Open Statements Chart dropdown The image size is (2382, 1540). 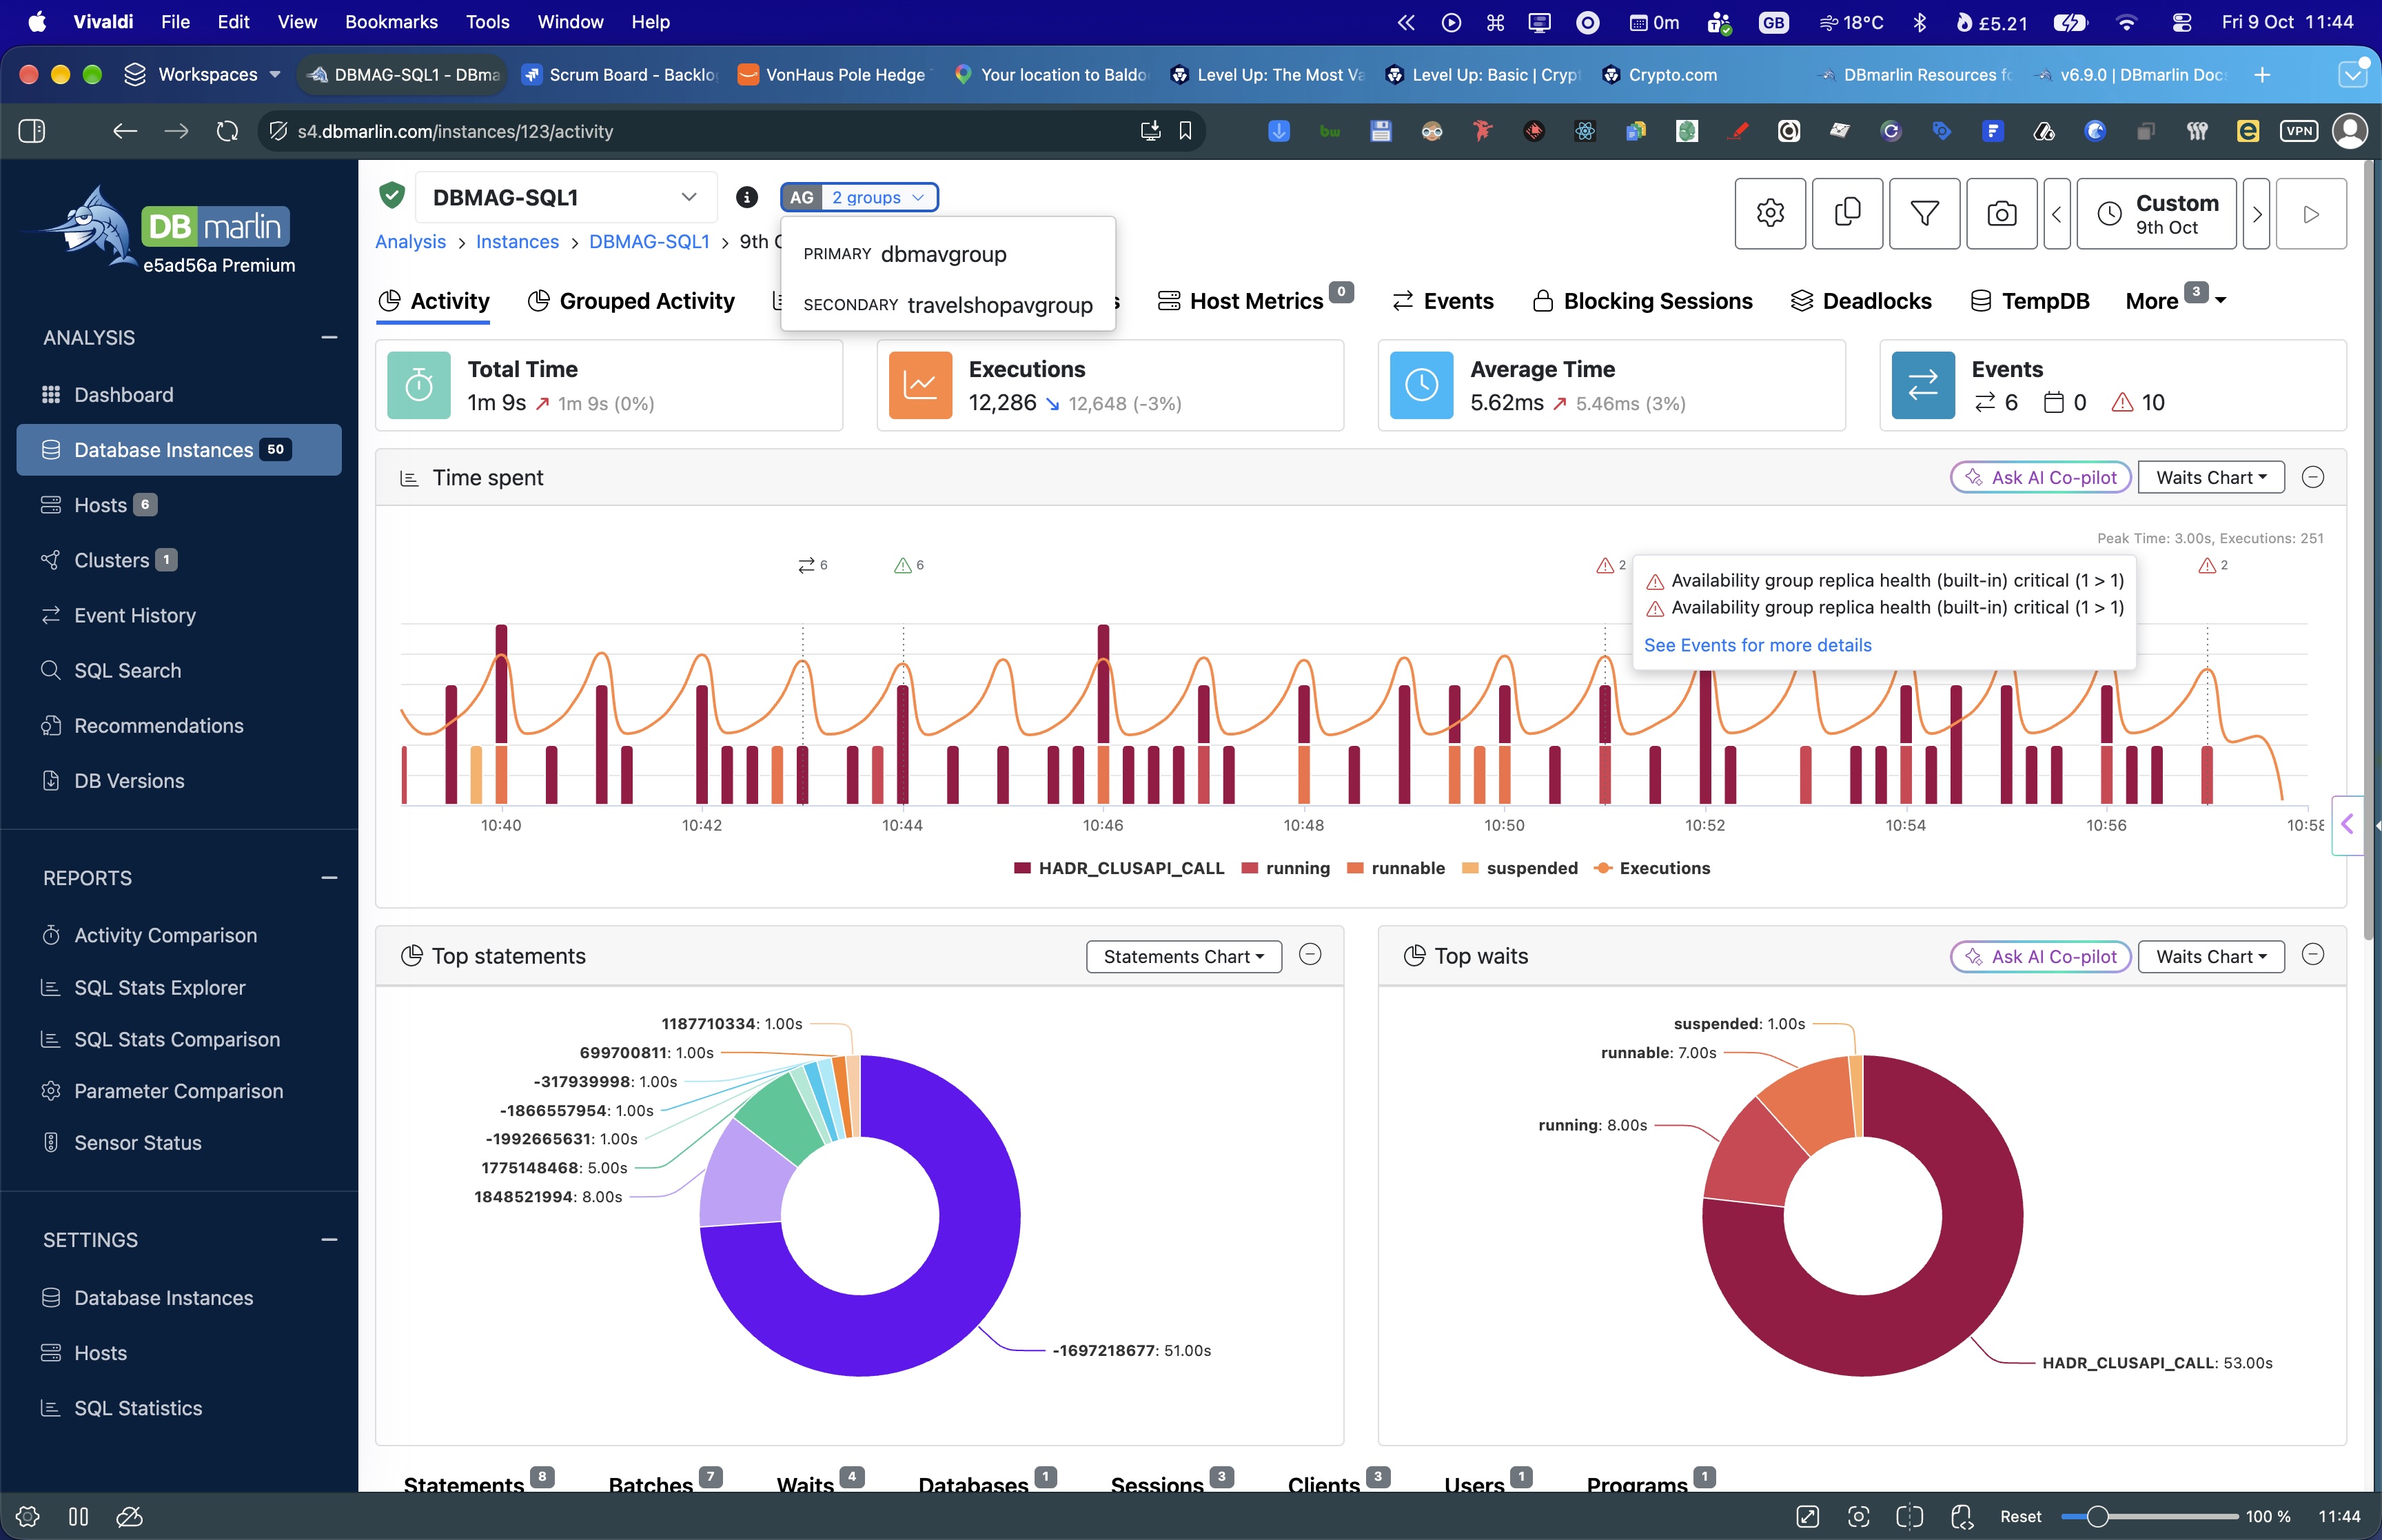pos(1183,957)
